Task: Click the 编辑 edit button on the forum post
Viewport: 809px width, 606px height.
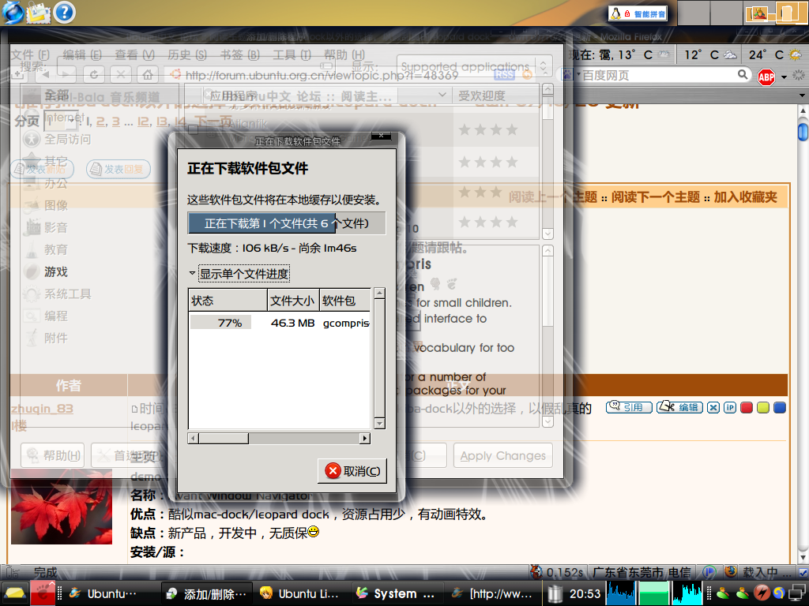Action: [680, 407]
